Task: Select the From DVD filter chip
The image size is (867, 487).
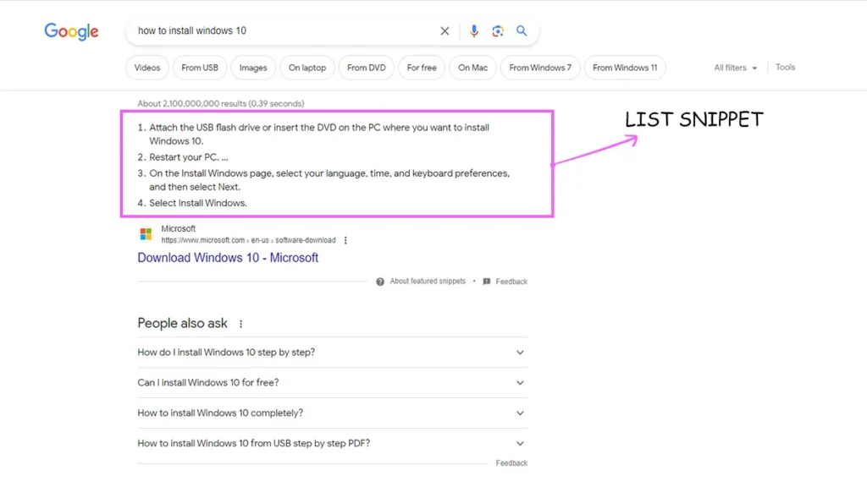Action: 366,68
